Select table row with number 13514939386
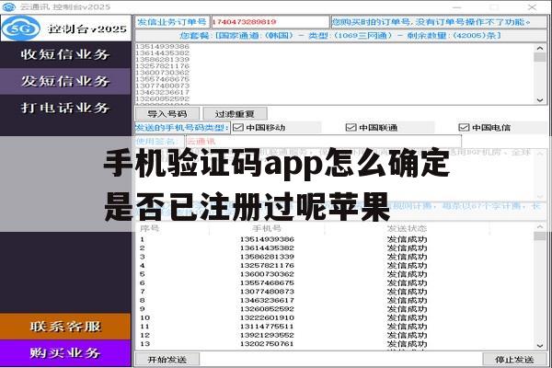The width and height of the screenshot is (552, 368). (335, 239)
